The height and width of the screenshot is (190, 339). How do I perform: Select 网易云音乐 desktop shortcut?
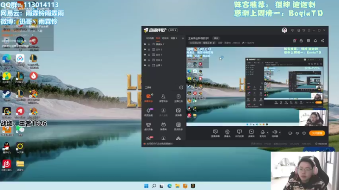tap(6, 166)
